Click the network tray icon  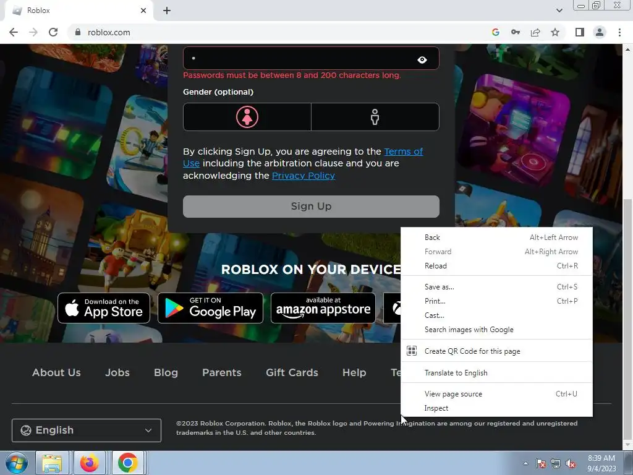(x=556, y=463)
